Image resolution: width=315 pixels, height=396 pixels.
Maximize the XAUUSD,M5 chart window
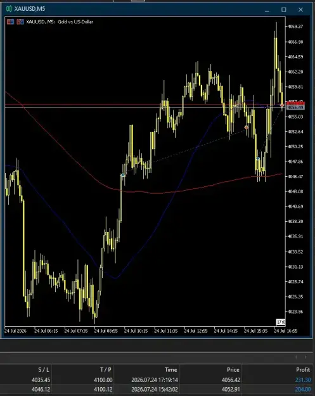[284, 10]
